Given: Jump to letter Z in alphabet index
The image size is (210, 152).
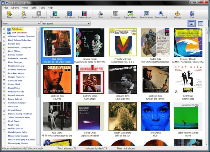Looking at the screenshot, I should click(4, 130).
